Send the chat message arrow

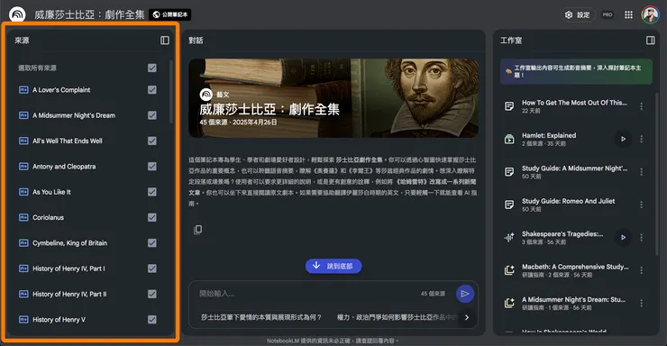(x=465, y=294)
